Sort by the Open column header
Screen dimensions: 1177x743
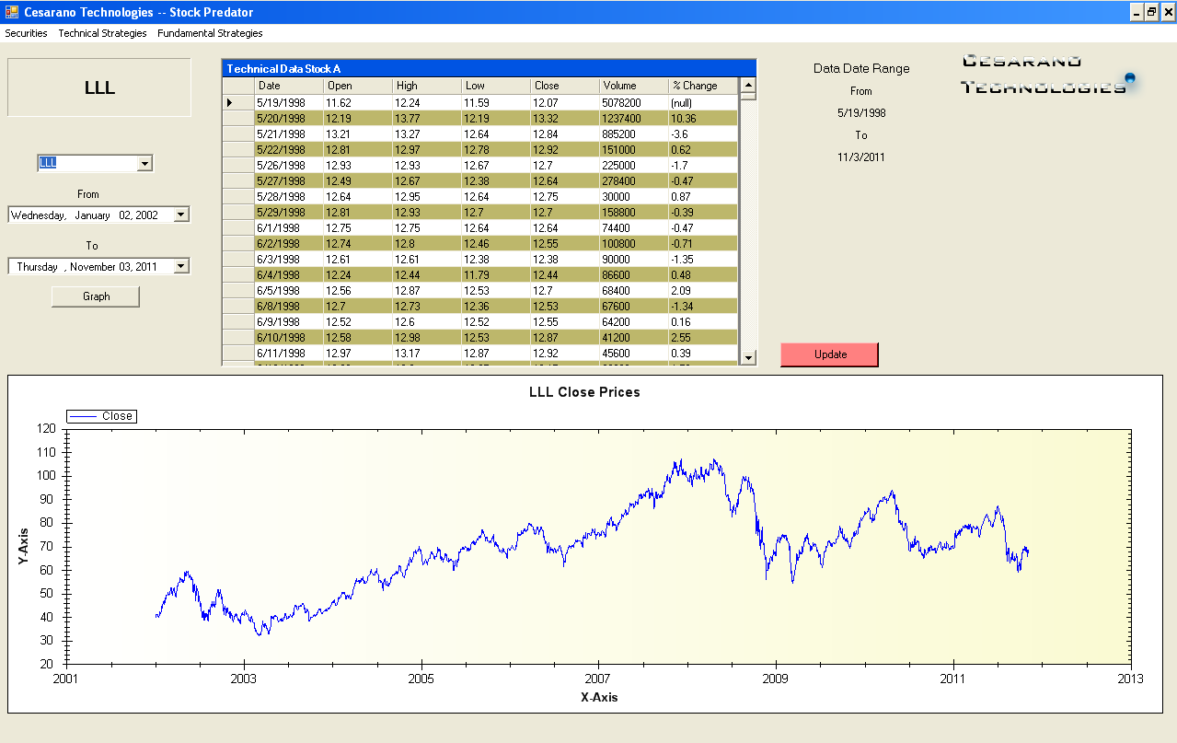pyautogui.click(x=358, y=86)
